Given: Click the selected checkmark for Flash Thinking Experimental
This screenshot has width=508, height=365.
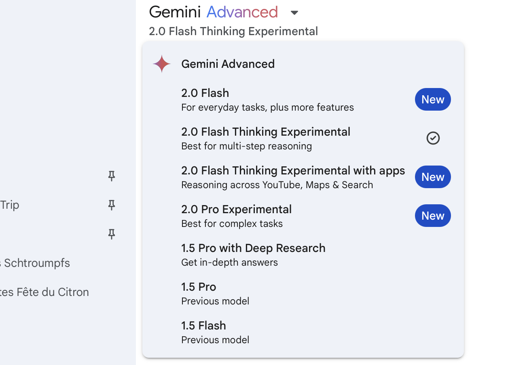Looking at the screenshot, I should [433, 138].
